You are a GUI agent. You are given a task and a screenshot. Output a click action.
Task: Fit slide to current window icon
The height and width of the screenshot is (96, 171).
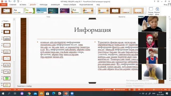pos(169,90)
